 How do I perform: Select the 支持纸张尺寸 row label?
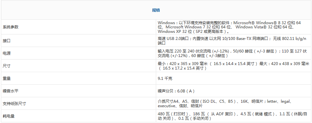coord(14,103)
